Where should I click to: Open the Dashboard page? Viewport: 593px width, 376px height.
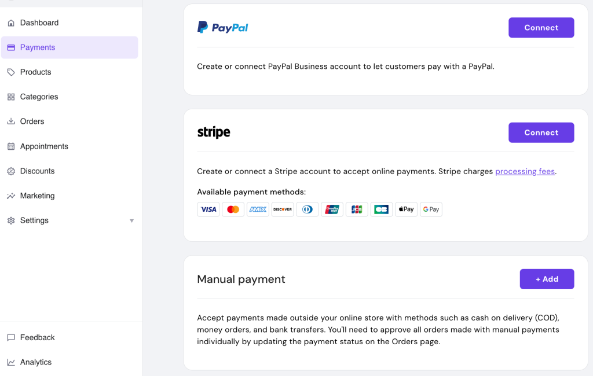[x=39, y=23]
